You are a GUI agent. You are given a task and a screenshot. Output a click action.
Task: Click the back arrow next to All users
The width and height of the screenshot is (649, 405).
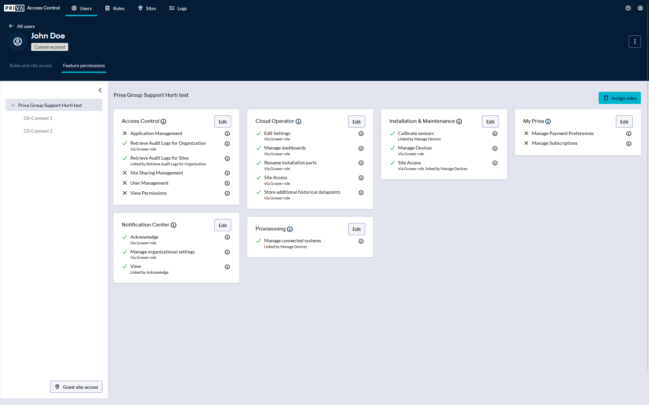click(11, 26)
